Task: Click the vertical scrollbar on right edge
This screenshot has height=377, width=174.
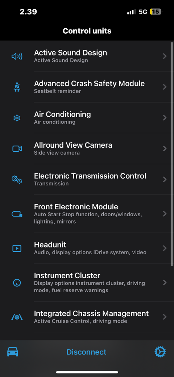Action: point(172,154)
